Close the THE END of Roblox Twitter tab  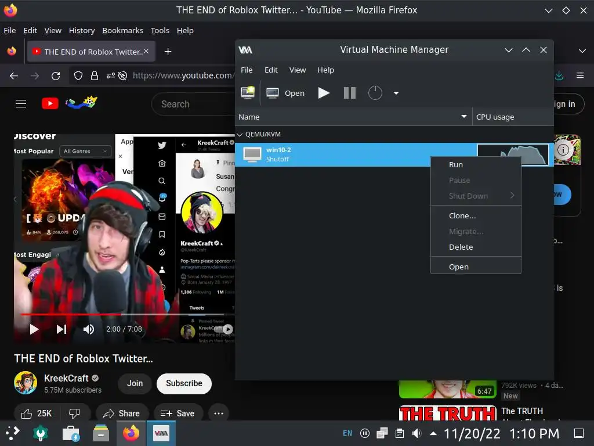(146, 51)
